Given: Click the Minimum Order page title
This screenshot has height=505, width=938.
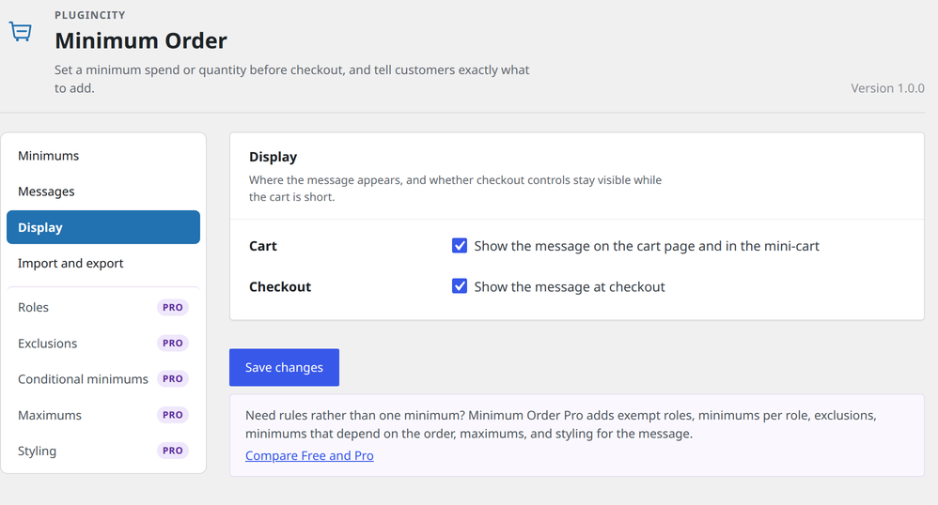Looking at the screenshot, I should (x=141, y=40).
